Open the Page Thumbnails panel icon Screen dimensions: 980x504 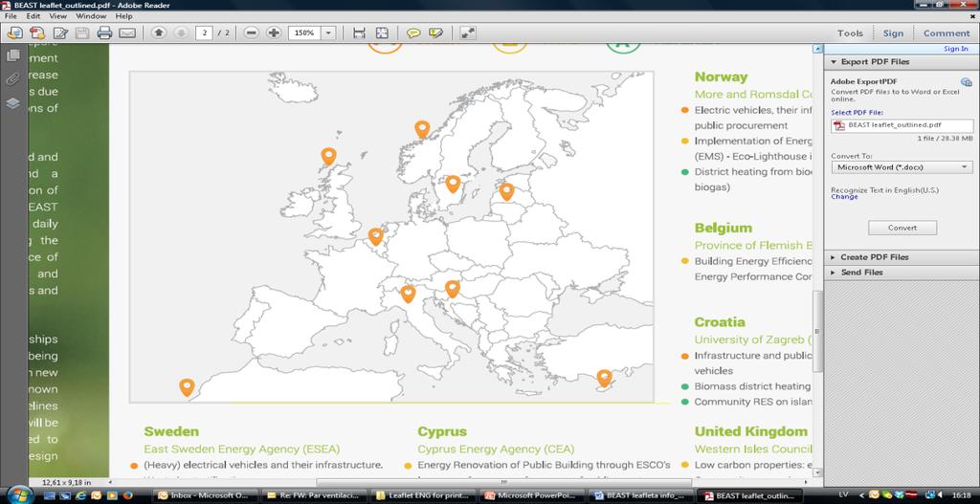click(x=13, y=55)
